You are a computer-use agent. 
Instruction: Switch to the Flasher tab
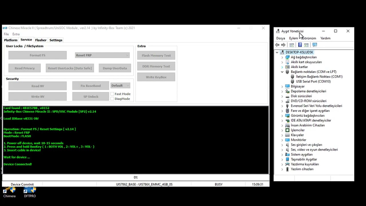41,40
